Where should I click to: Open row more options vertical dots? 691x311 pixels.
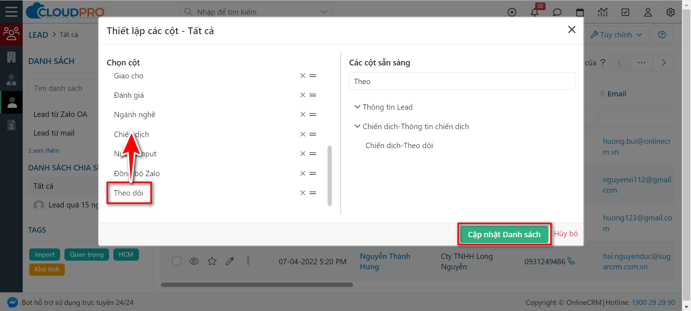pyautogui.click(x=248, y=261)
